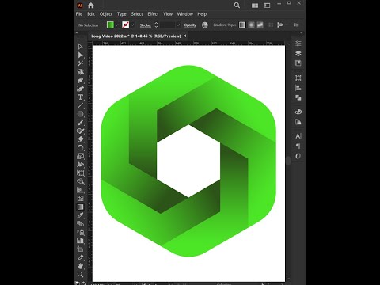This screenshot has height=285, width=380.
Task: Open the File menu
Action: coord(79,14)
